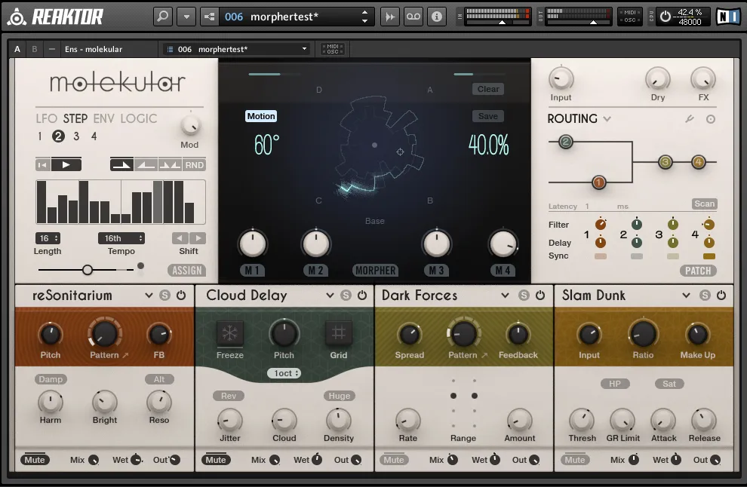Viewport: 747px width, 487px height.
Task: Click the routing circular target icon
Action: 710,119
